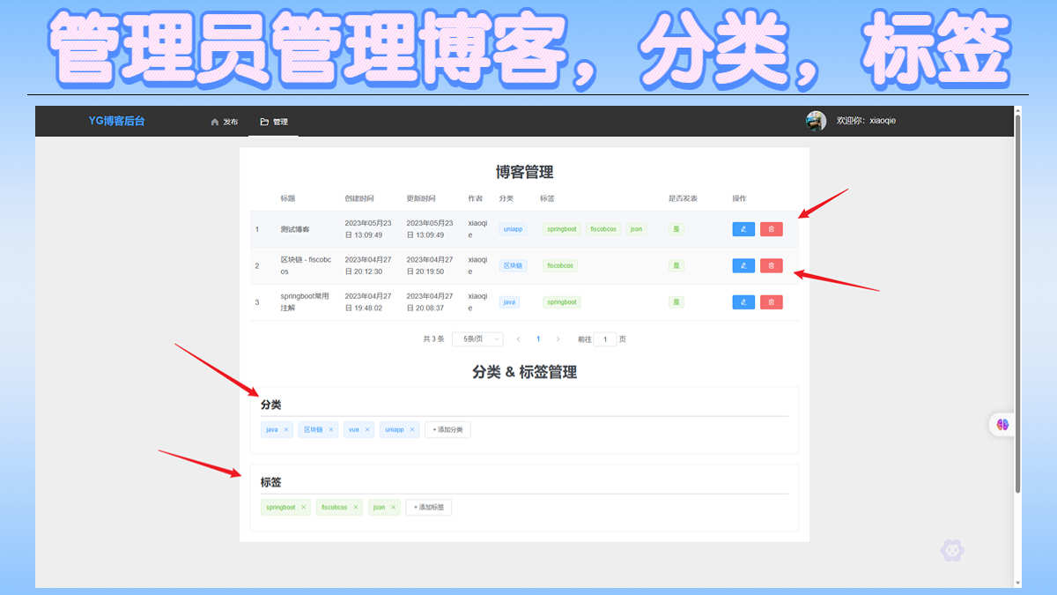Remove the json label tag
This screenshot has width=1057, height=595.
393,508
